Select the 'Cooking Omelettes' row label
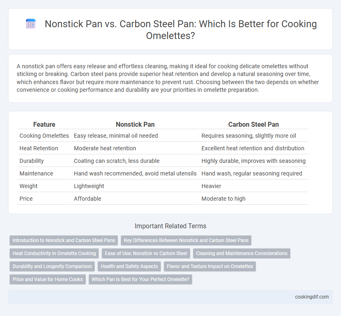This screenshot has height=316, width=341. [44, 136]
